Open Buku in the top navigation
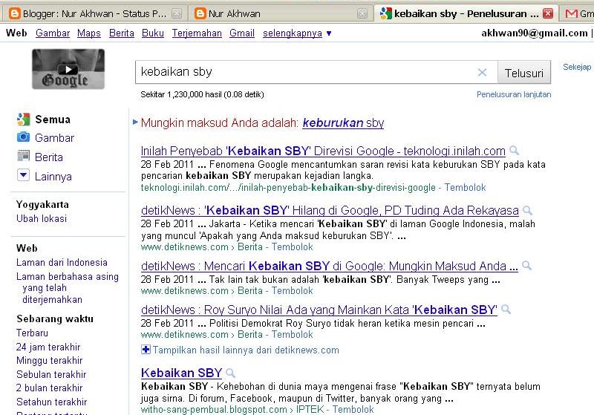This screenshot has height=415, width=594. [x=153, y=33]
